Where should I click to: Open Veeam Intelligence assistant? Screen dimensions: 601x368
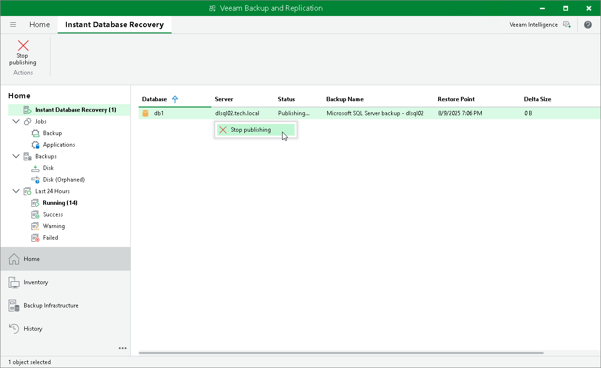click(534, 25)
